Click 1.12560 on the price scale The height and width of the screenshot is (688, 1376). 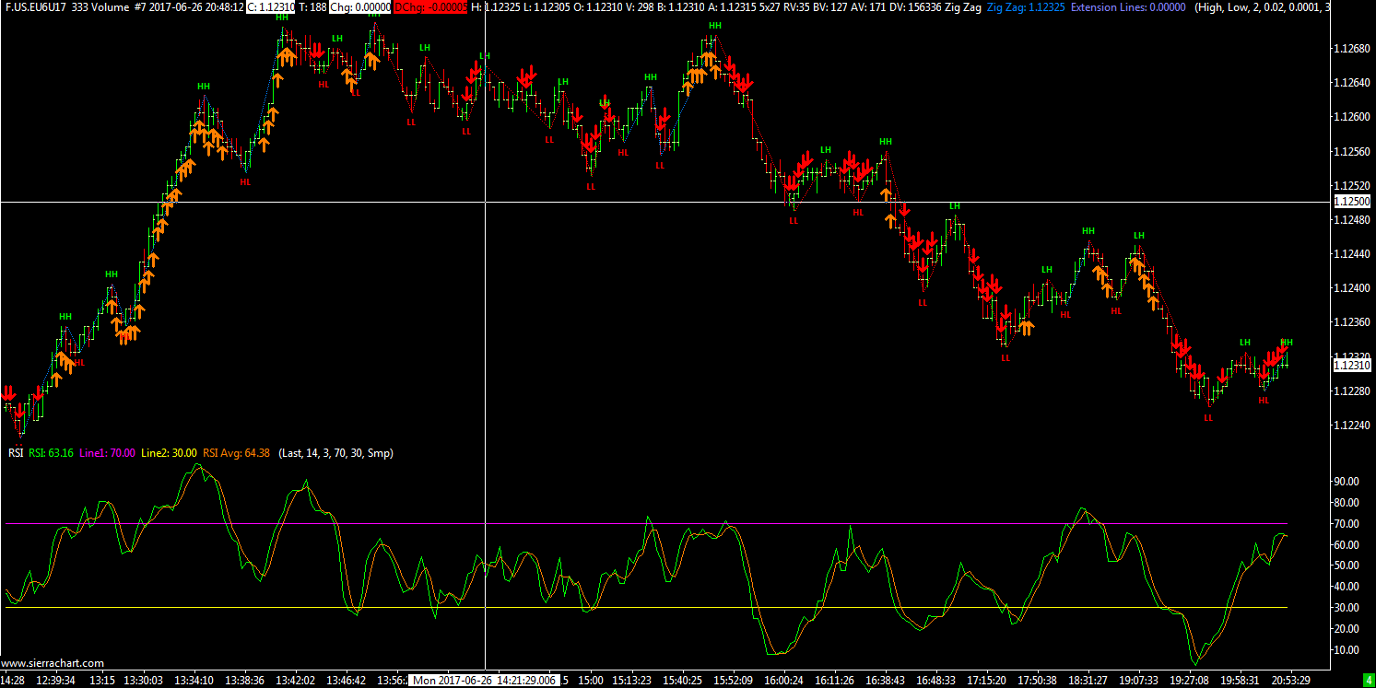point(1352,151)
